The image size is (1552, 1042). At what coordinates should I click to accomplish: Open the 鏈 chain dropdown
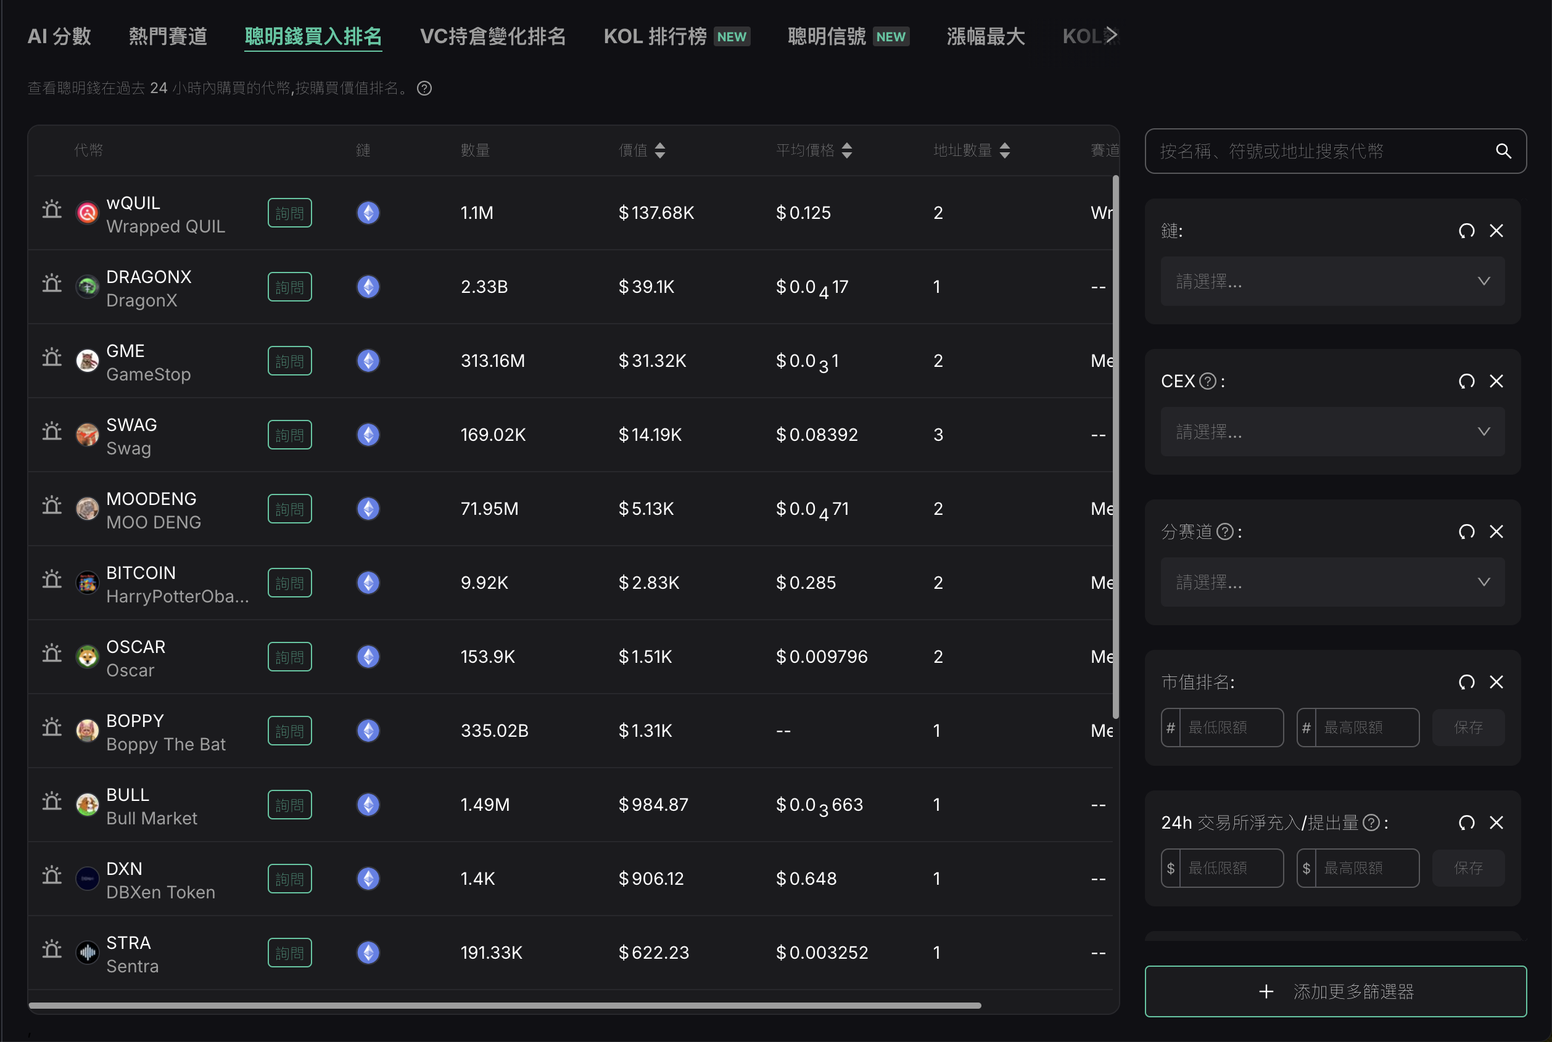tap(1332, 282)
